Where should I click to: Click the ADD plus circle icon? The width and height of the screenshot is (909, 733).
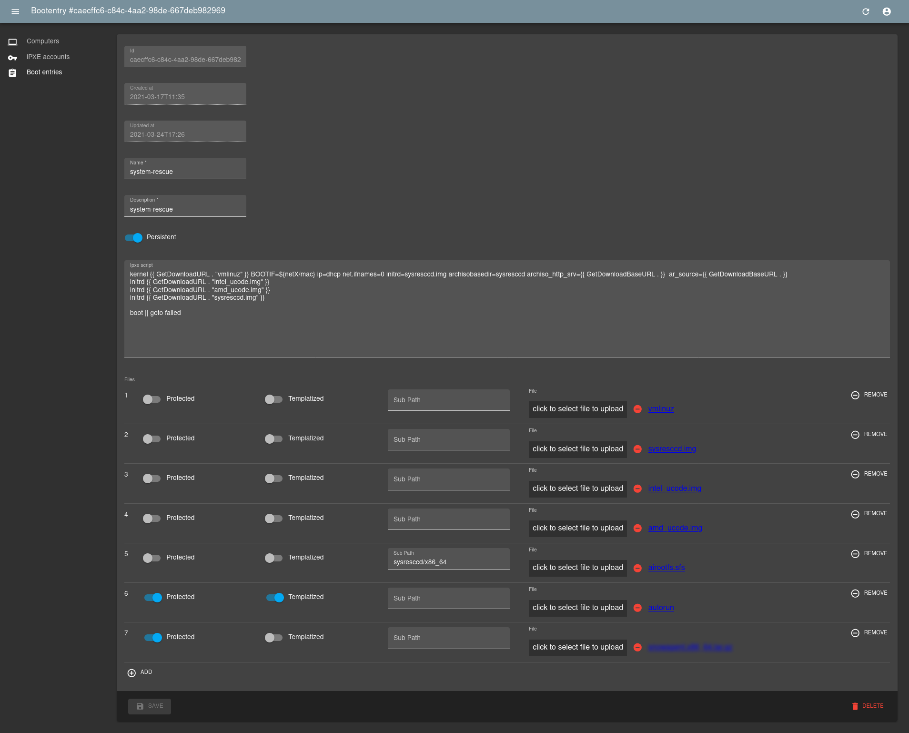tap(131, 673)
